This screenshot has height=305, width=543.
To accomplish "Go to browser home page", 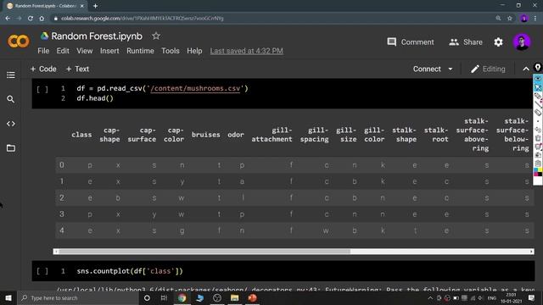I will [x=42, y=19].
